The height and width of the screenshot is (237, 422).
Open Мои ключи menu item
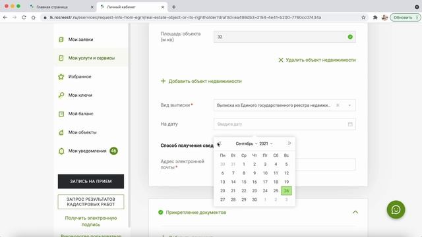[x=80, y=95]
